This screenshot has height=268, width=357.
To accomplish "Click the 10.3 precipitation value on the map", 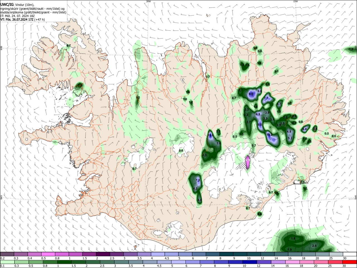I will click(x=269, y=135).
